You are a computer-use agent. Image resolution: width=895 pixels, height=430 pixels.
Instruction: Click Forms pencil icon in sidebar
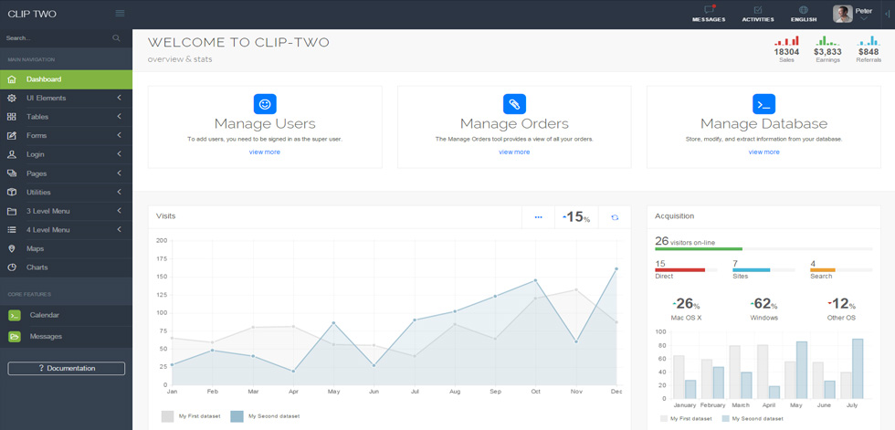(11, 136)
